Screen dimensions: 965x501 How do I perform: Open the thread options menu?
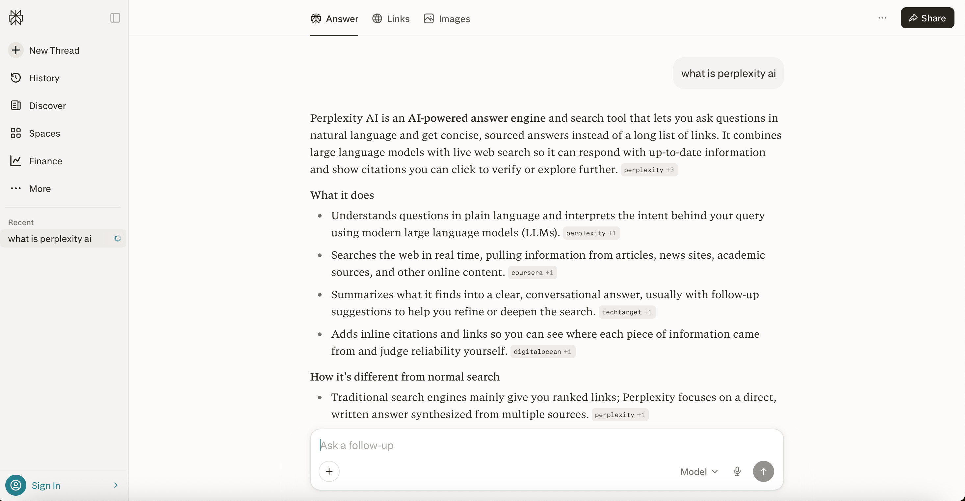click(882, 18)
